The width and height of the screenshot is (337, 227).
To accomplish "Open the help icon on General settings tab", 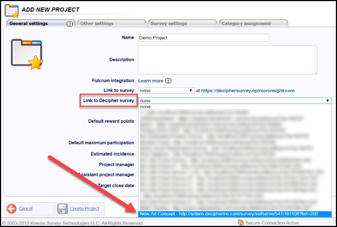I will coord(69,23).
